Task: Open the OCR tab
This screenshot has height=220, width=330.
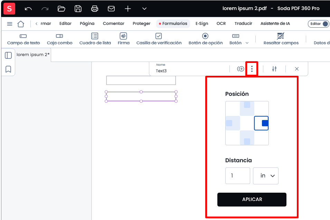Action: 221,24
